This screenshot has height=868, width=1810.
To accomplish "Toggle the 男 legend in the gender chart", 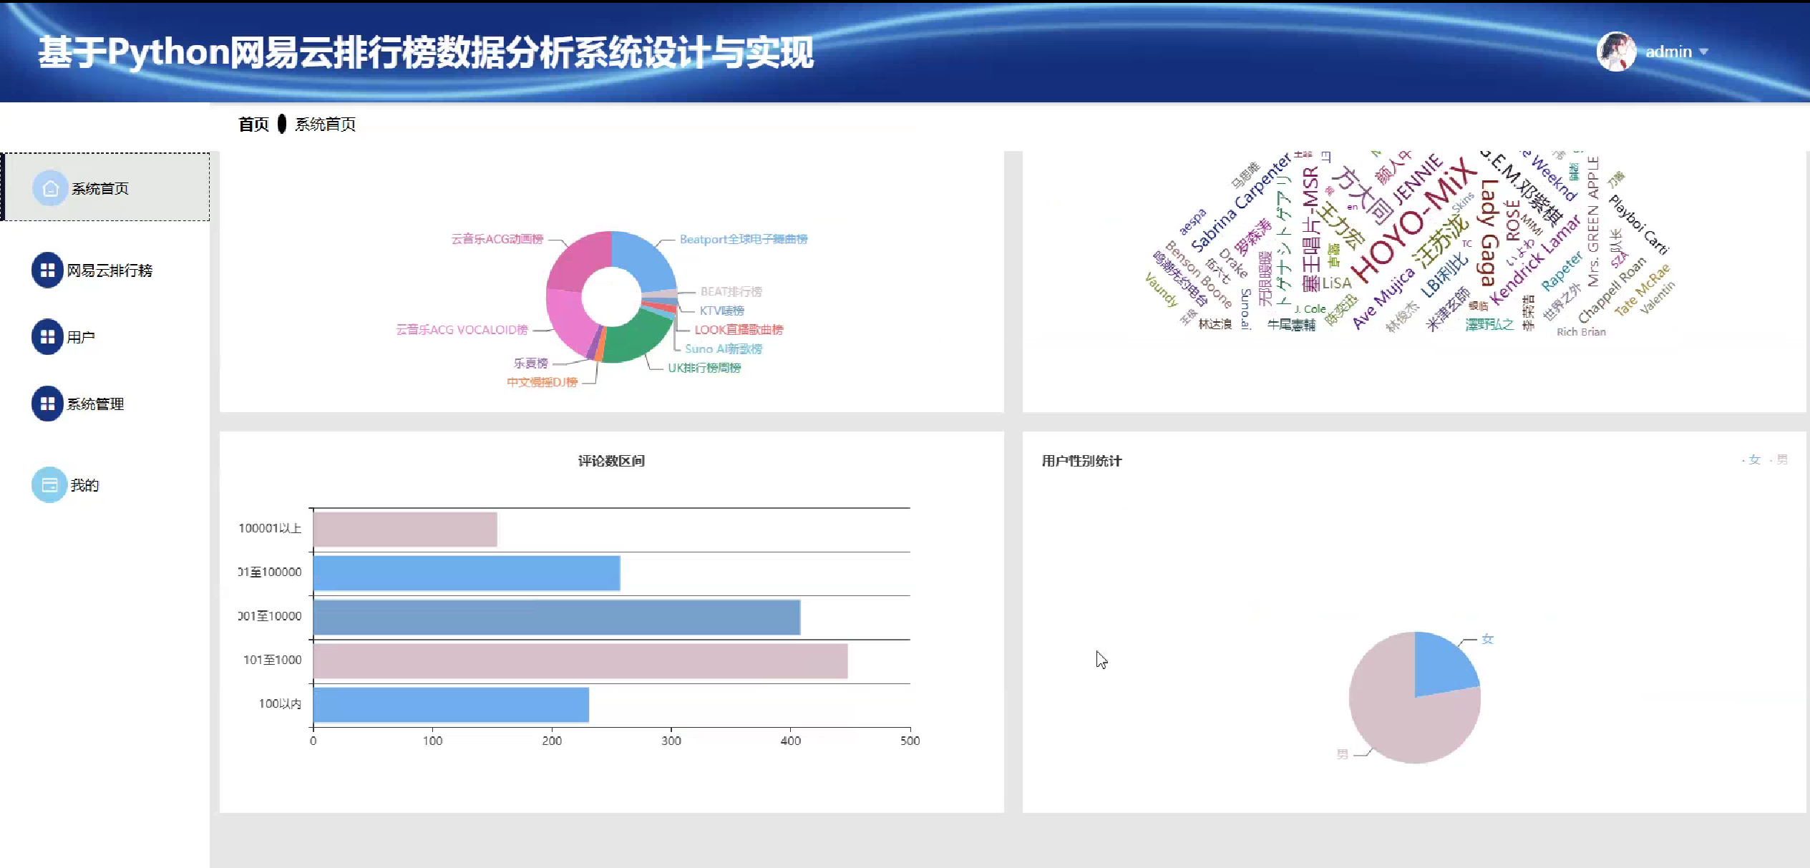I will (x=1781, y=459).
